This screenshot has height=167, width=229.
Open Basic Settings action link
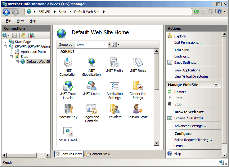(x=186, y=62)
